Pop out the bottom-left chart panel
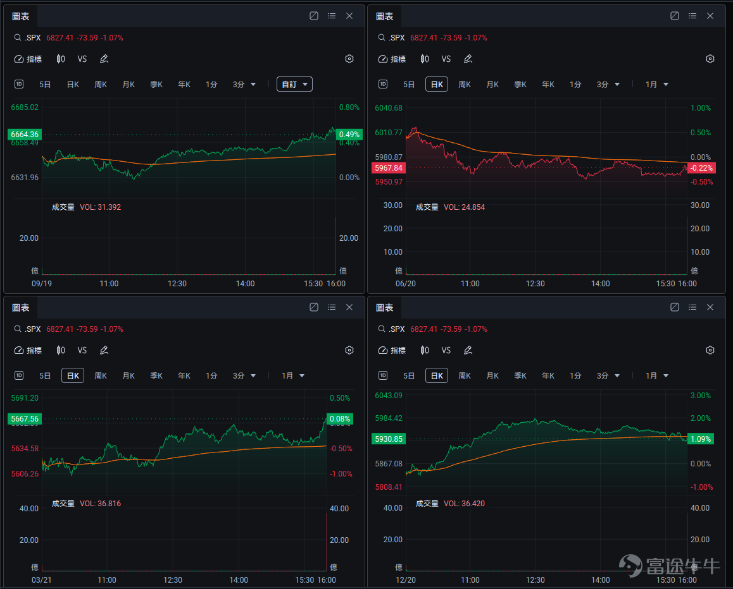 click(314, 307)
